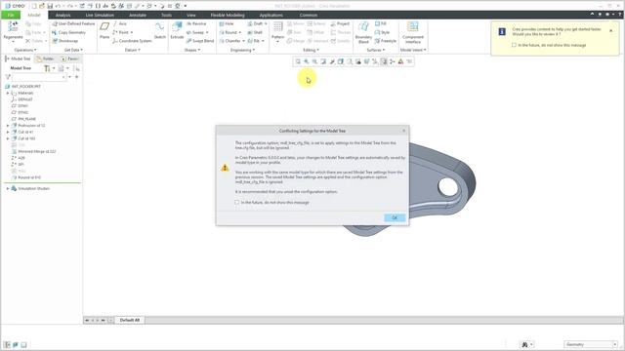Start the Boundary Blend tool

tap(363, 32)
